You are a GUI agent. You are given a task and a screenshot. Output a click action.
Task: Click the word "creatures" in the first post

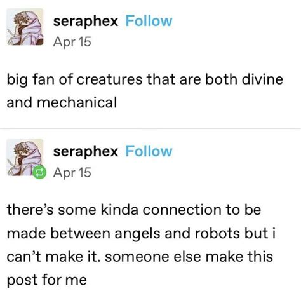(109, 79)
